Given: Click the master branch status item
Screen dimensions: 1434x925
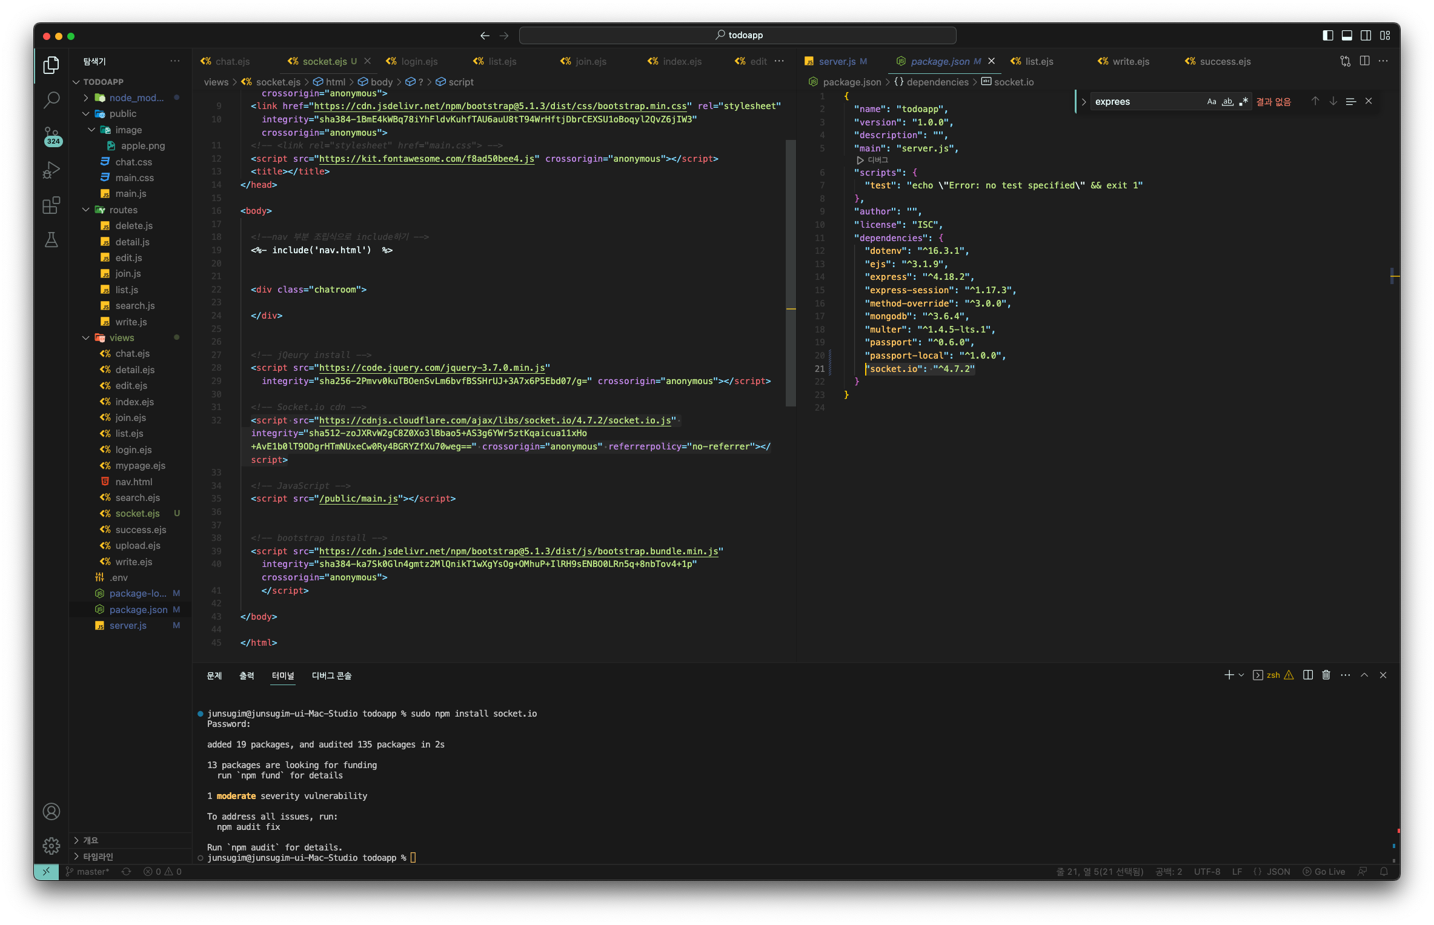Looking at the screenshot, I should [88, 872].
